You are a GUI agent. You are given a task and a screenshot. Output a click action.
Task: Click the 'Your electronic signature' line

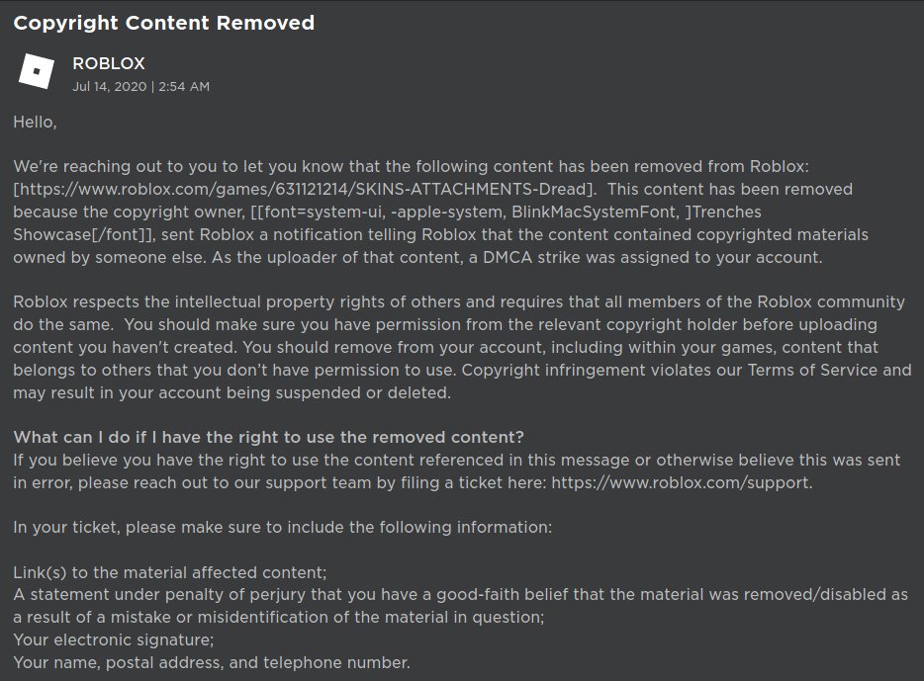tap(113, 639)
